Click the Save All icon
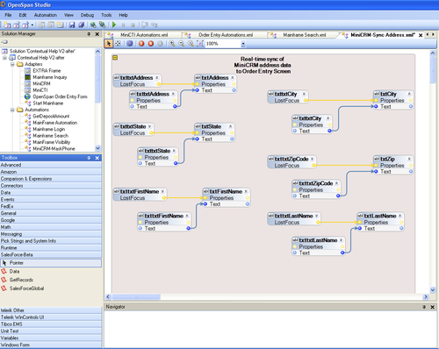Image resolution: width=439 pixels, height=349 pixels. tap(81, 25)
